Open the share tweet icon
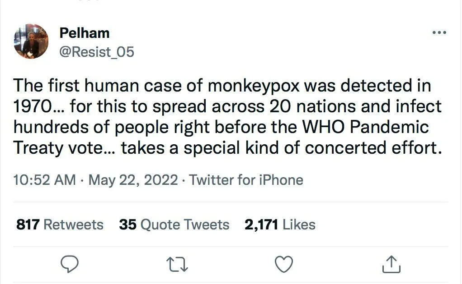462x284 pixels. 391,265
